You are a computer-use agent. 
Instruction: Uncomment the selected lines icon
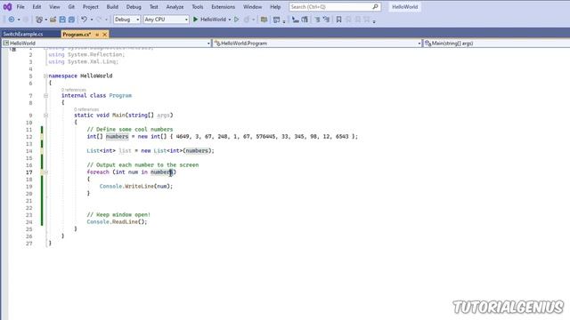tap(326, 20)
